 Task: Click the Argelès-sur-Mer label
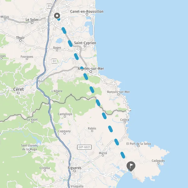91,69
